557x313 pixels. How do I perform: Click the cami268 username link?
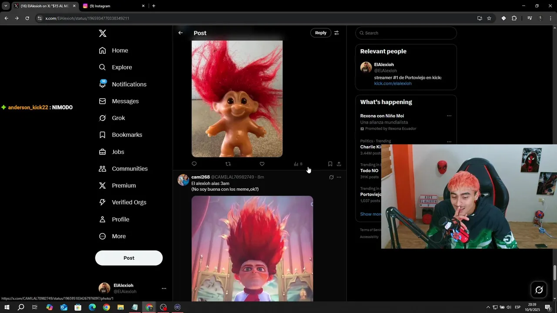point(201,177)
